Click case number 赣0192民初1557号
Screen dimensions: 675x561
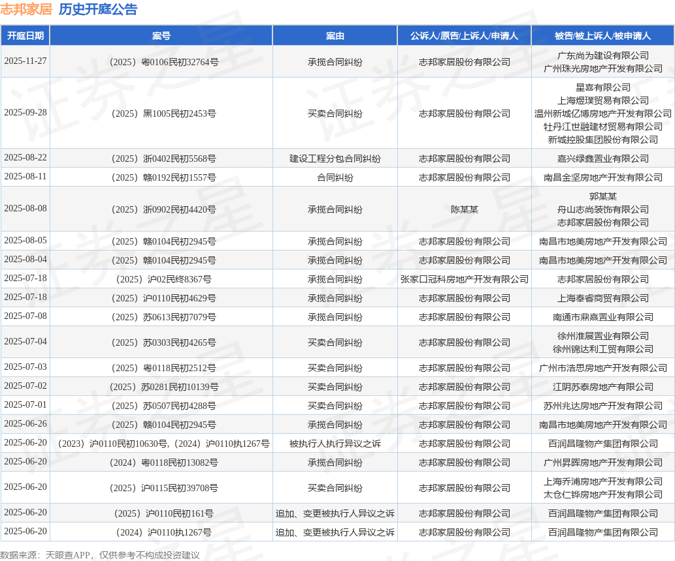click(x=163, y=177)
